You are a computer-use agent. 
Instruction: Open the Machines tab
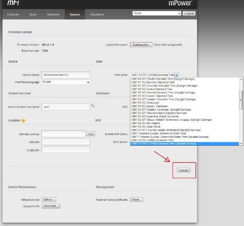tap(97, 15)
